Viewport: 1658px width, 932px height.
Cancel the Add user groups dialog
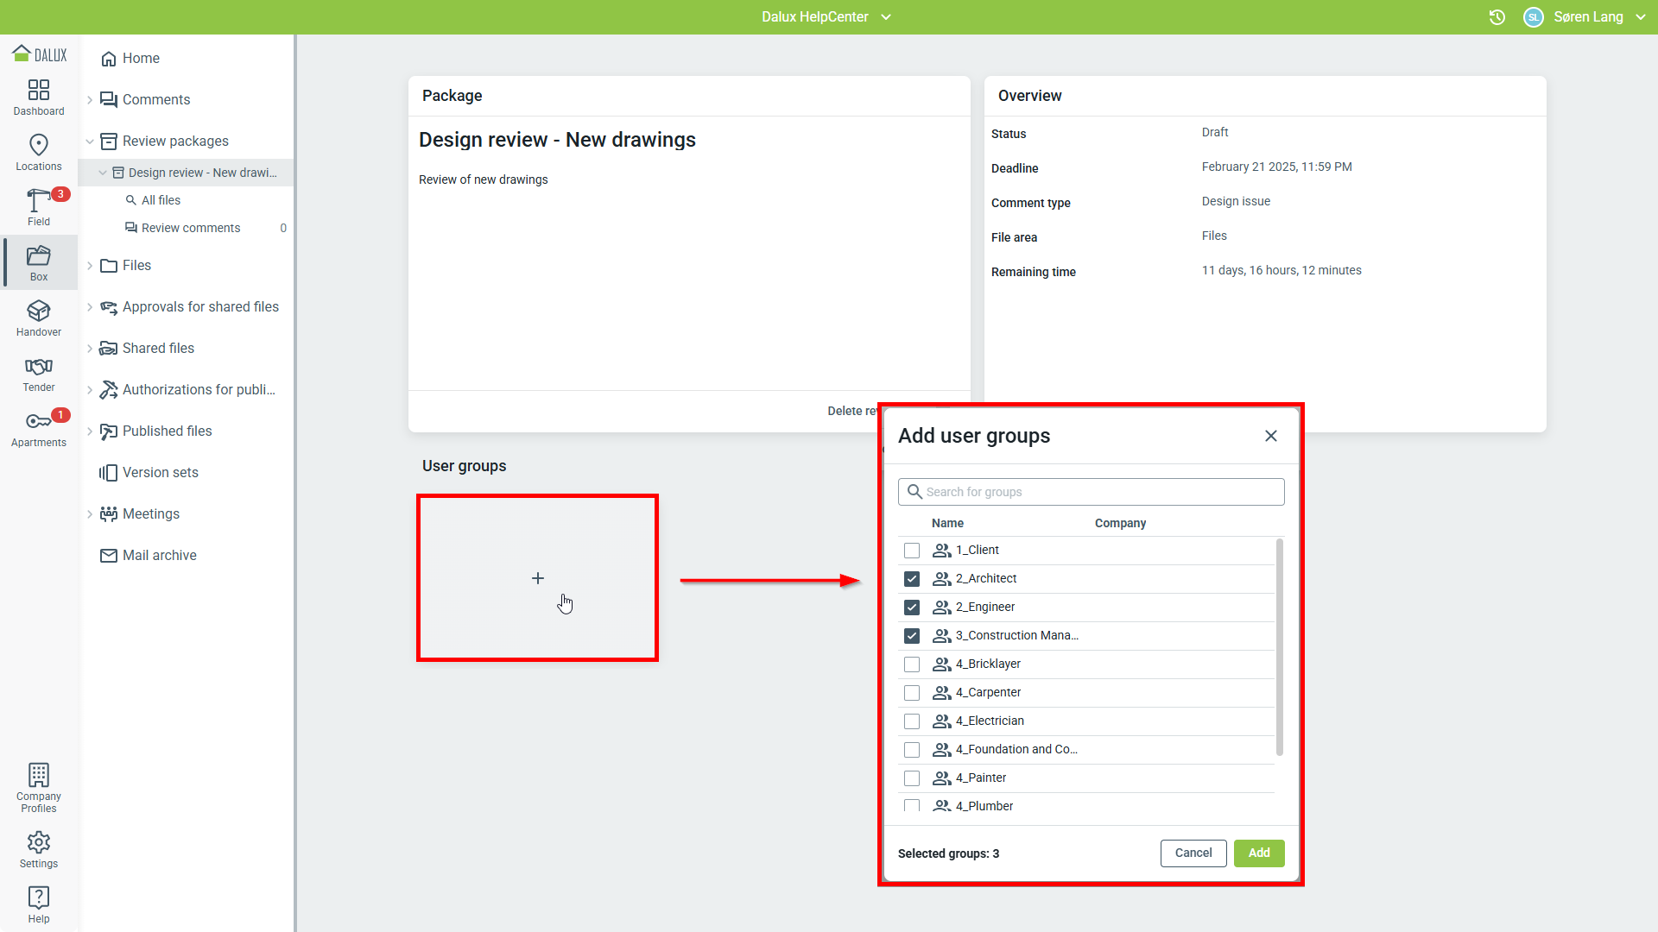1193,853
